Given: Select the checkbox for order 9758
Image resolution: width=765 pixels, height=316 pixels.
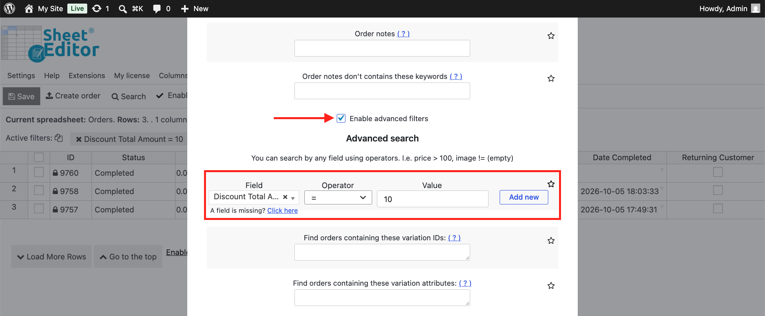Looking at the screenshot, I should [x=39, y=190].
